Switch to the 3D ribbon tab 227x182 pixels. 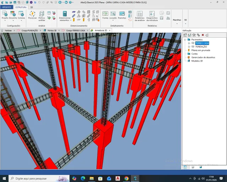(32, 7)
